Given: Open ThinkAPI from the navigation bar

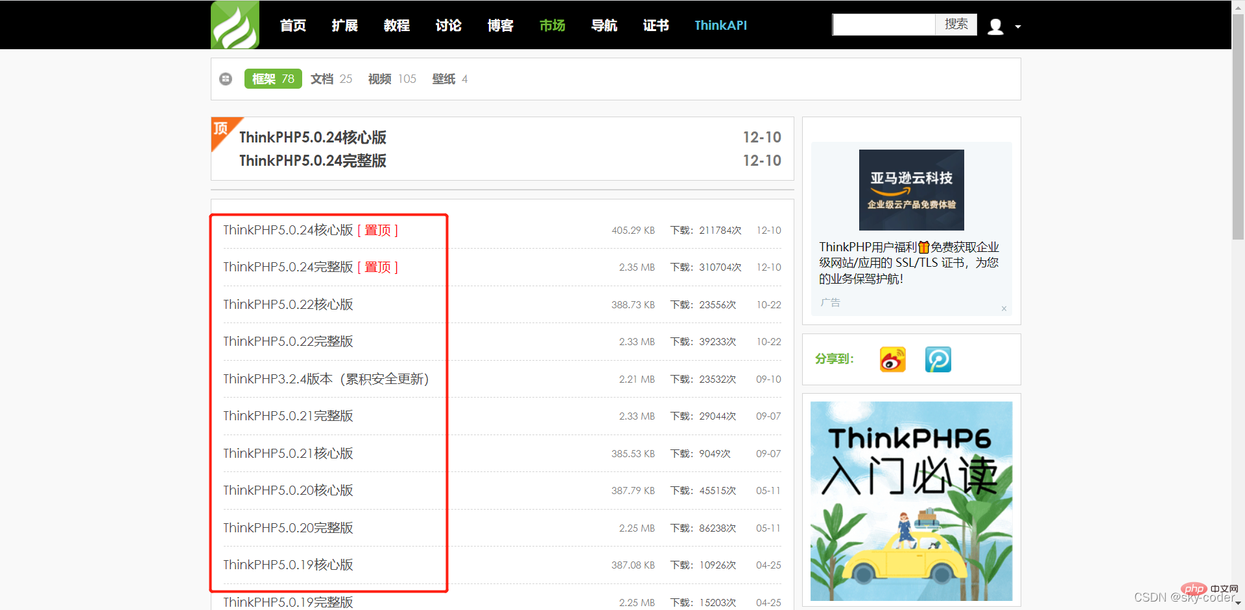Looking at the screenshot, I should point(720,25).
